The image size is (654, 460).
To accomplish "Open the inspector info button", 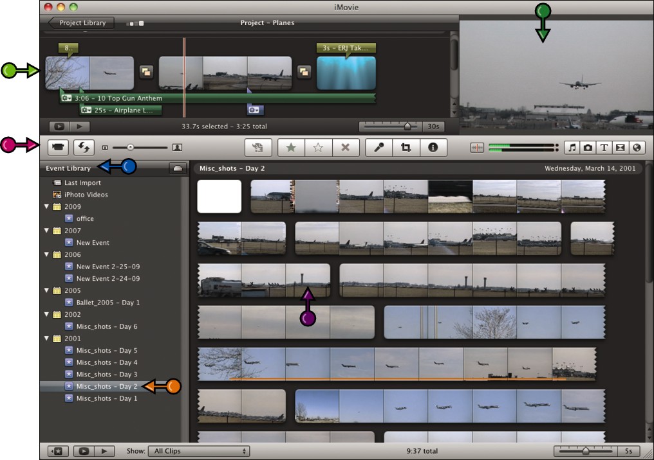I will [433, 147].
